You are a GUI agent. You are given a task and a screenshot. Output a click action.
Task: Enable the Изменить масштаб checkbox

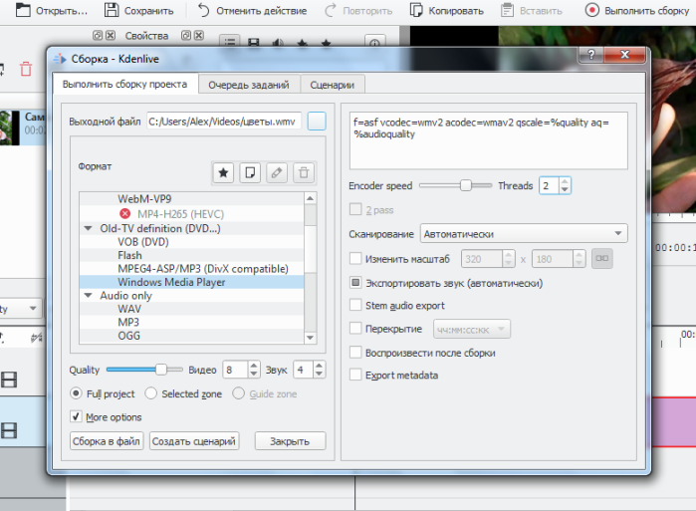click(x=355, y=258)
